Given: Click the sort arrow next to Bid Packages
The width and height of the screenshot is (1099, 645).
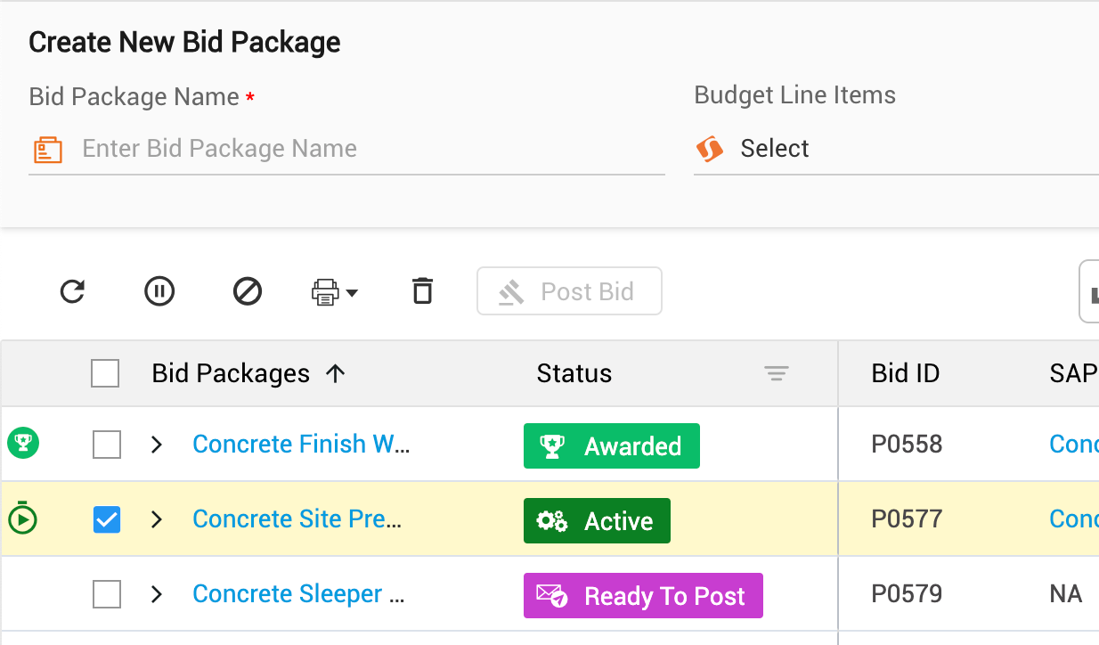Looking at the screenshot, I should [x=335, y=374].
